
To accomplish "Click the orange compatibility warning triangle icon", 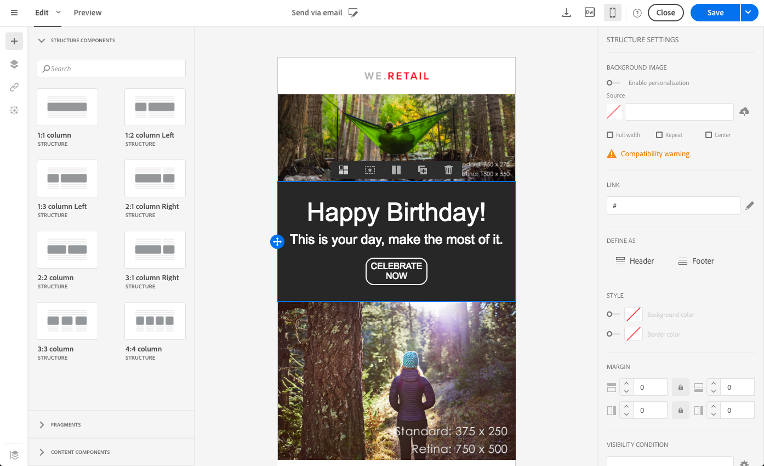I will [x=612, y=154].
